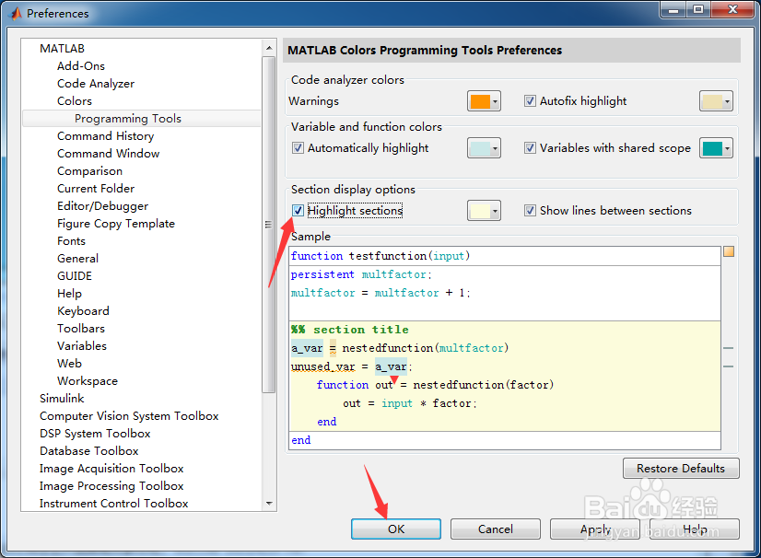Pick the teal shared scope color swatch
The height and width of the screenshot is (558, 761).
click(712, 148)
